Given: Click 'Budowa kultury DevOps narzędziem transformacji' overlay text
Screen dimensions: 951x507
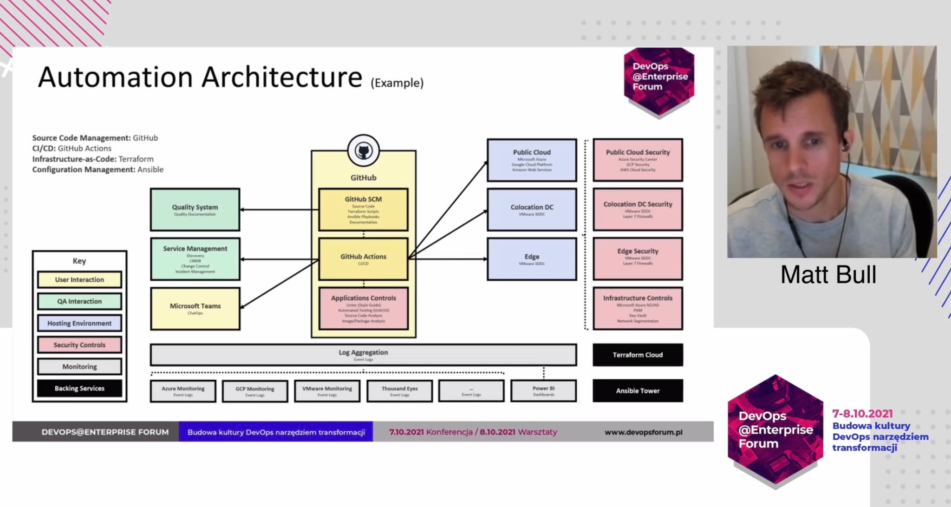Looking at the screenshot, I should [880, 437].
